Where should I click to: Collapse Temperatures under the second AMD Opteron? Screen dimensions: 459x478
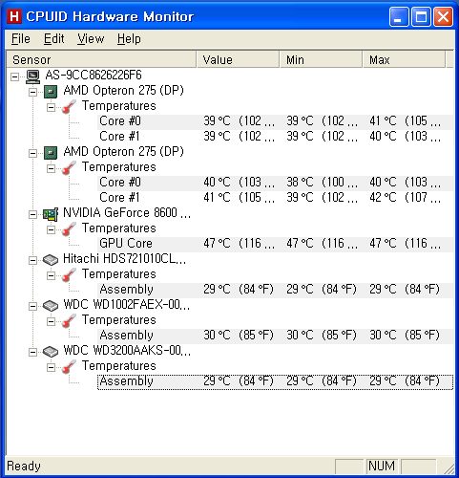51,168
